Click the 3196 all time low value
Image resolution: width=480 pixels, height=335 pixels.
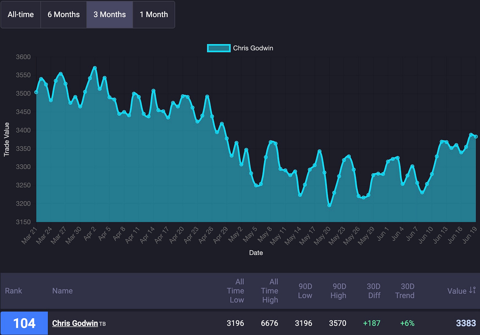(x=235, y=323)
